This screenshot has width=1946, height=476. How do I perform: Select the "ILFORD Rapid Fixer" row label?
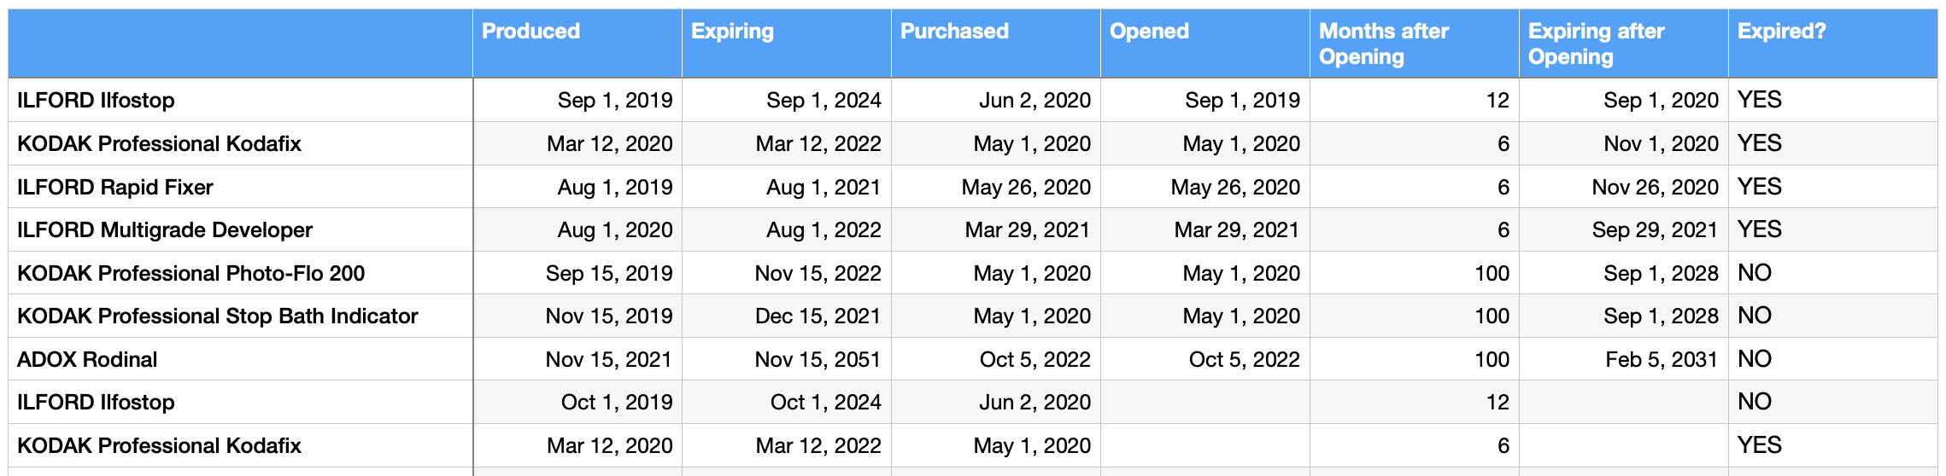(115, 187)
